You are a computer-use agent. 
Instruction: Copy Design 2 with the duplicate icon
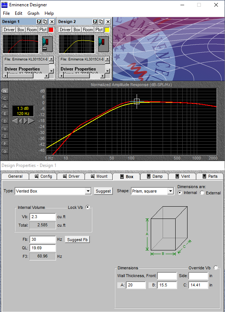(101, 22)
